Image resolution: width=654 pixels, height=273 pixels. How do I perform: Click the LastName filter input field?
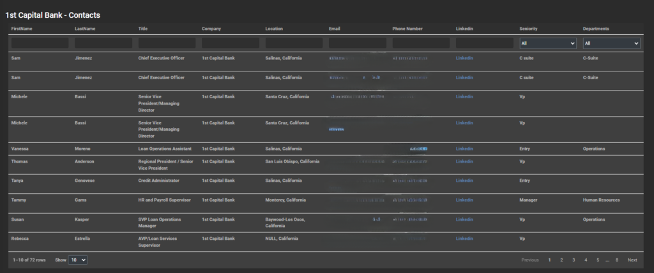point(103,43)
